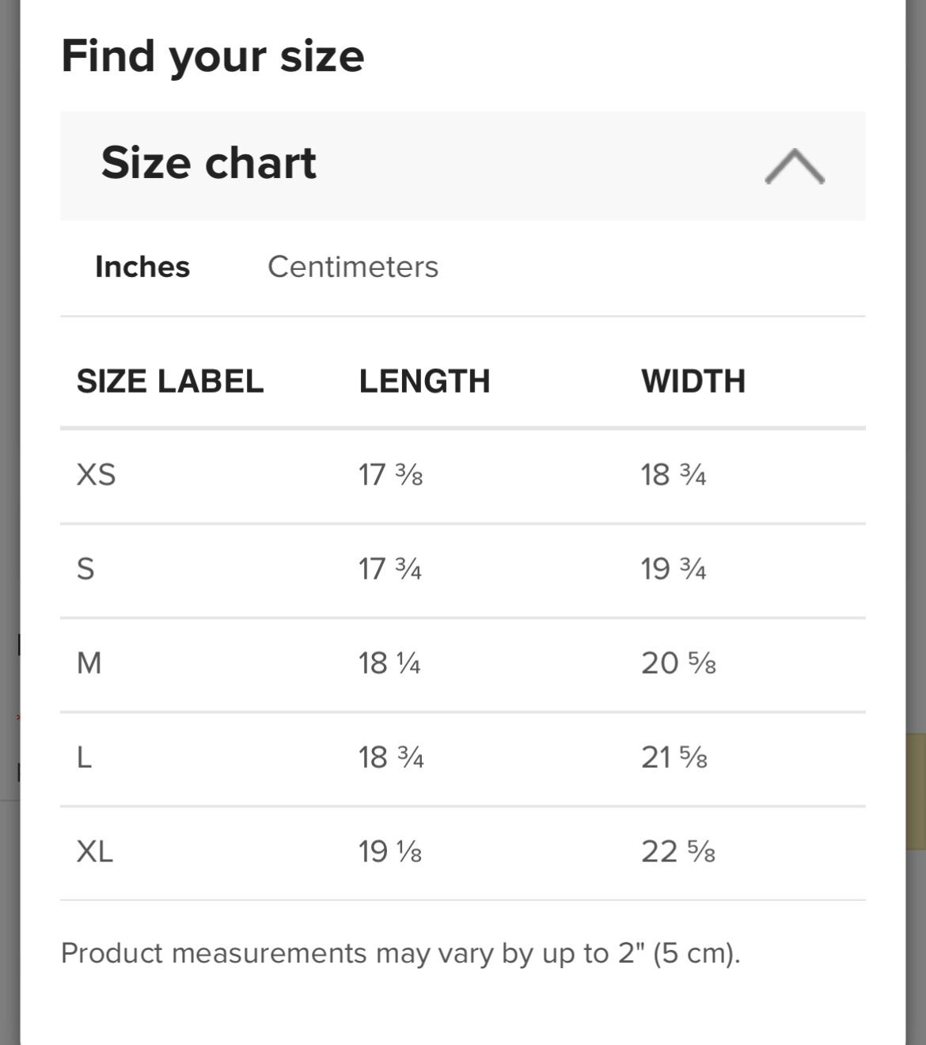This screenshot has height=1045, width=926.
Task: Select the S size row label
Action: [x=85, y=569]
